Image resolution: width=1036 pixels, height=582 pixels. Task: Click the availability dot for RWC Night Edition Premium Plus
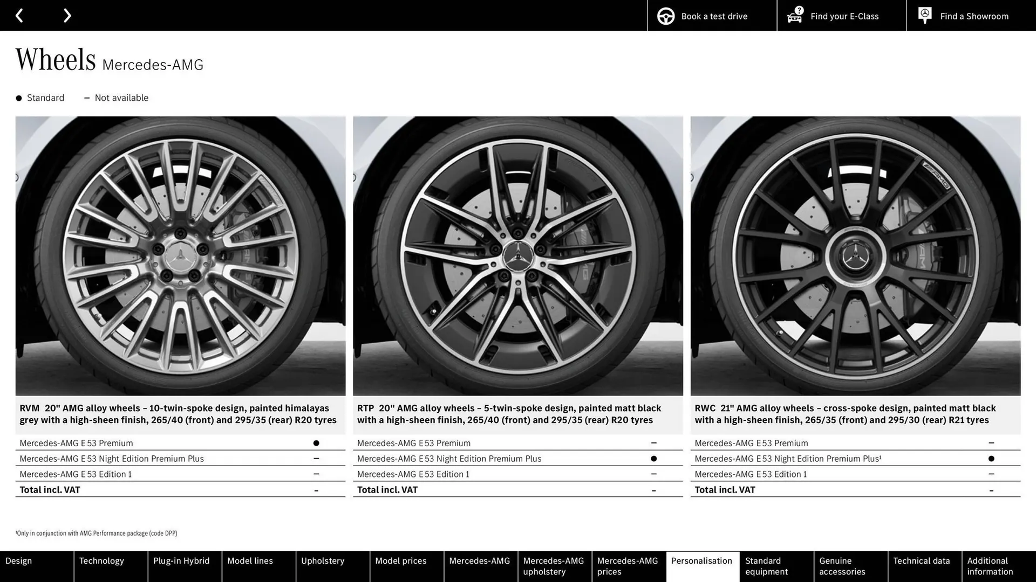(x=992, y=458)
